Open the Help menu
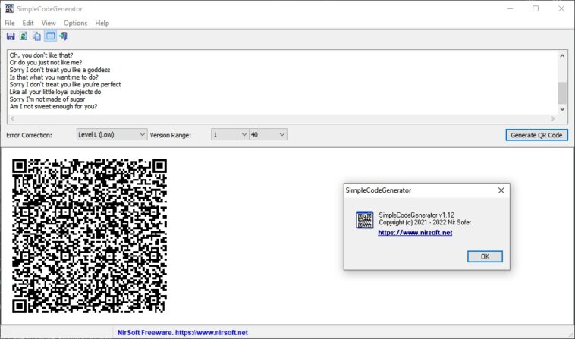 tap(102, 23)
